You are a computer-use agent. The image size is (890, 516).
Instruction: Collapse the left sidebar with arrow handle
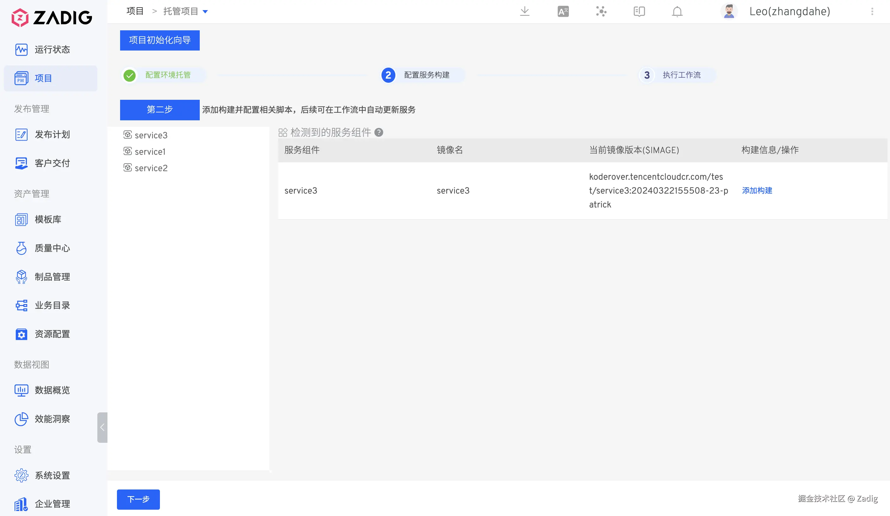102,427
